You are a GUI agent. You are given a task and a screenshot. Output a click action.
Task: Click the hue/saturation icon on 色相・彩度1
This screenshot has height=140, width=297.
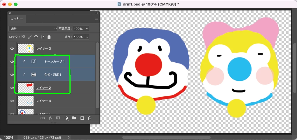34,75
